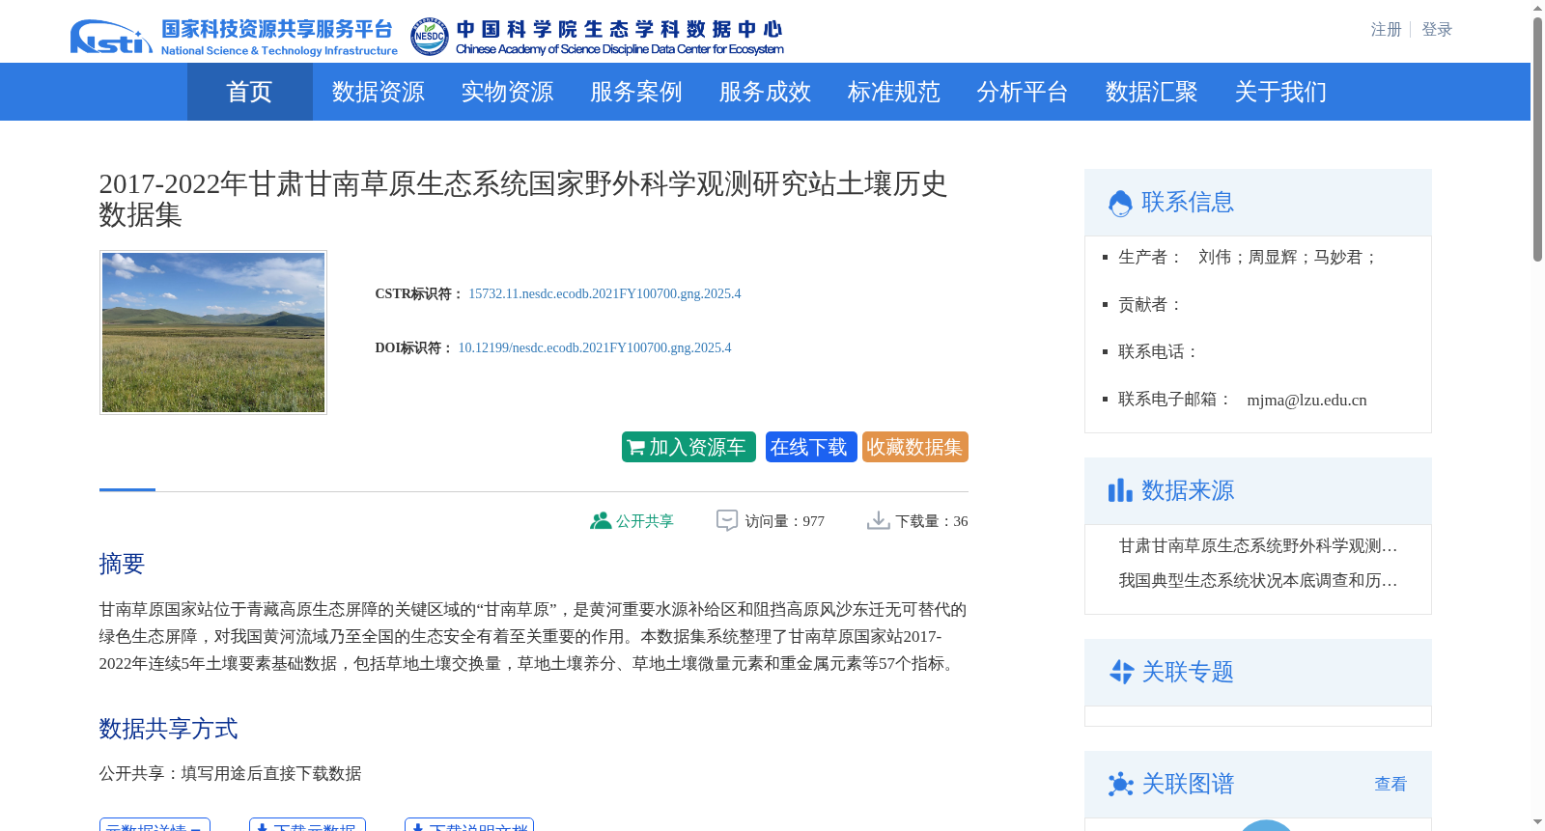Click the 关联专题 panel heading
This screenshot has width=1545, height=831.
point(1188,672)
